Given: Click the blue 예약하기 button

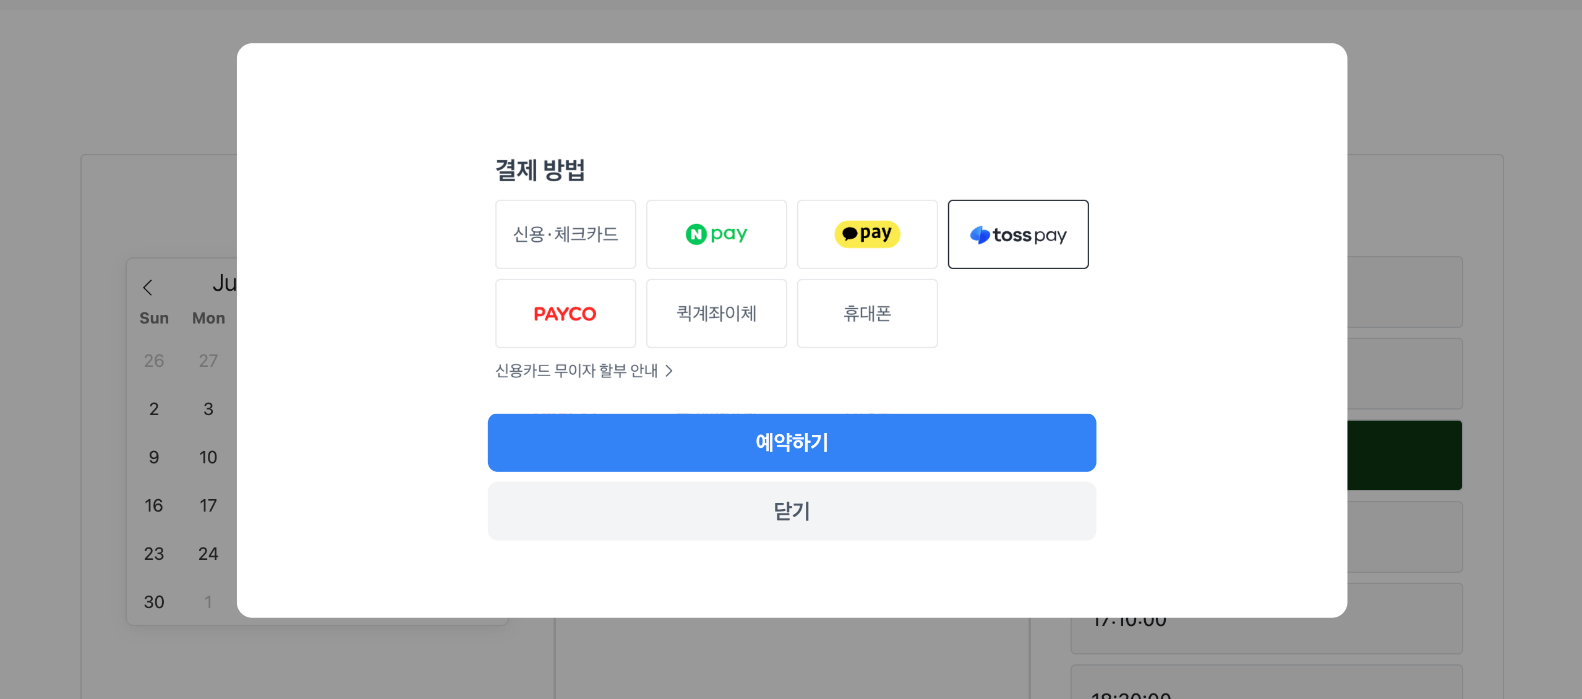Looking at the screenshot, I should [x=792, y=443].
